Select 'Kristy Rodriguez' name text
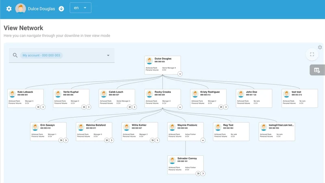 coord(210,92)
